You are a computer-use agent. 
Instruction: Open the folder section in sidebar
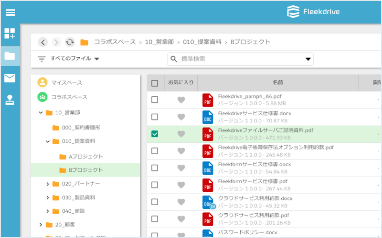(10, 56)
